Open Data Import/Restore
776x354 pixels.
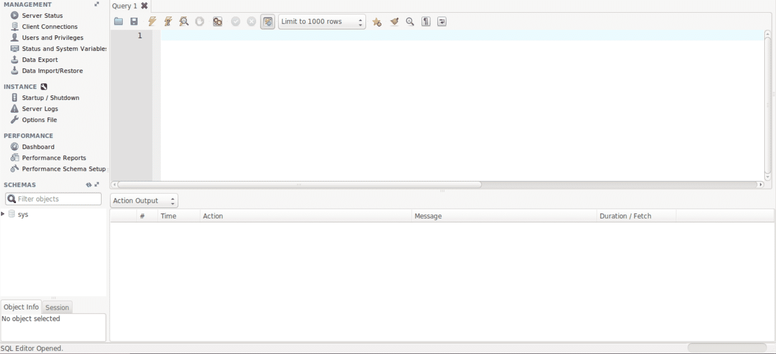click(52, 71)
